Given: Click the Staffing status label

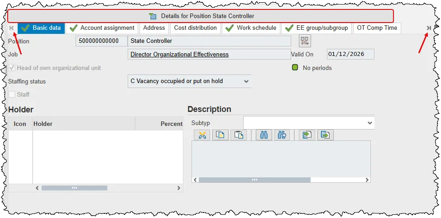Looking at the screenshot, I should [x=27, y=82].
